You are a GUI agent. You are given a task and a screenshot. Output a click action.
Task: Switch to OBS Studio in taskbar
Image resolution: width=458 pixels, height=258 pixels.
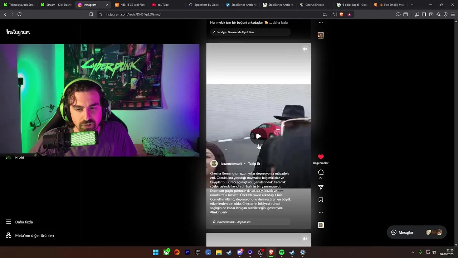click(260, 252)
